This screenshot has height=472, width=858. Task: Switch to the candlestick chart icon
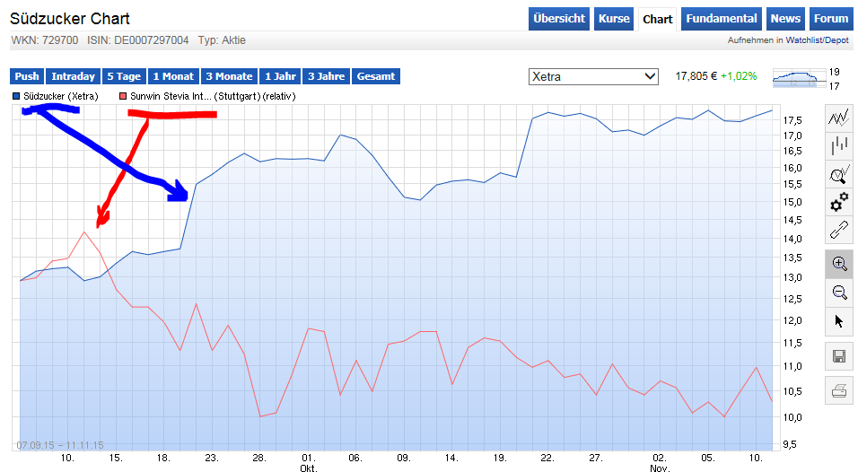click(839, 146)
